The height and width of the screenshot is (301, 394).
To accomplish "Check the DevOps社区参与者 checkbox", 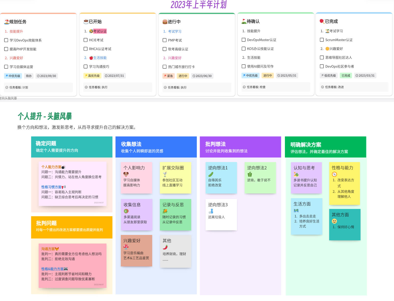I will click(x=322, y=66).
